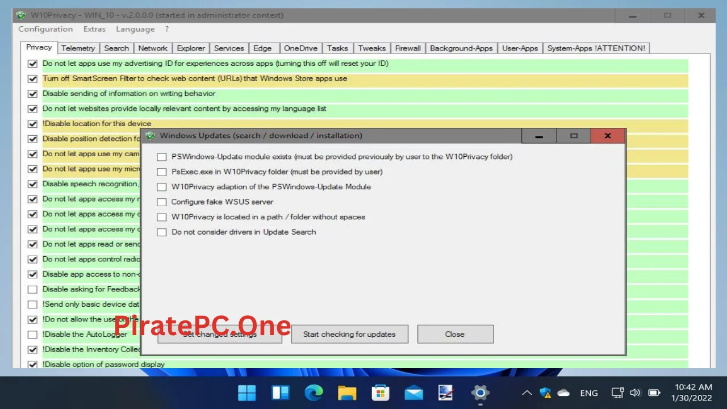
Task: Minimize the Windows Updates dialog
Action: click(539, 136)
